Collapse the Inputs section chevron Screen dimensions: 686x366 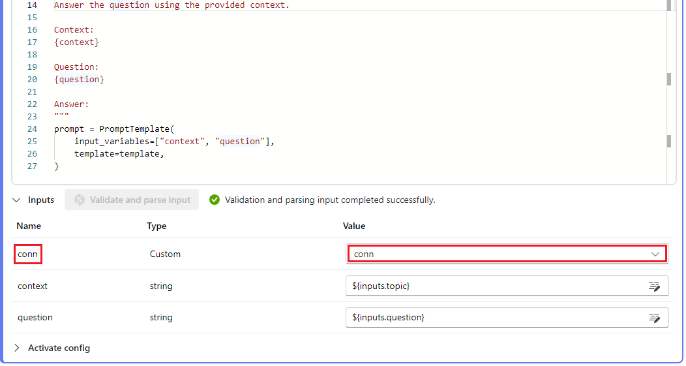click(16, 200)
